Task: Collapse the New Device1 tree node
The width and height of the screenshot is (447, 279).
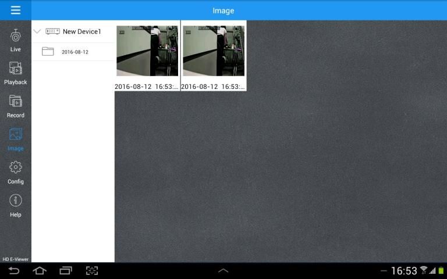Action: pyautogui.click(x=37, y=31)
